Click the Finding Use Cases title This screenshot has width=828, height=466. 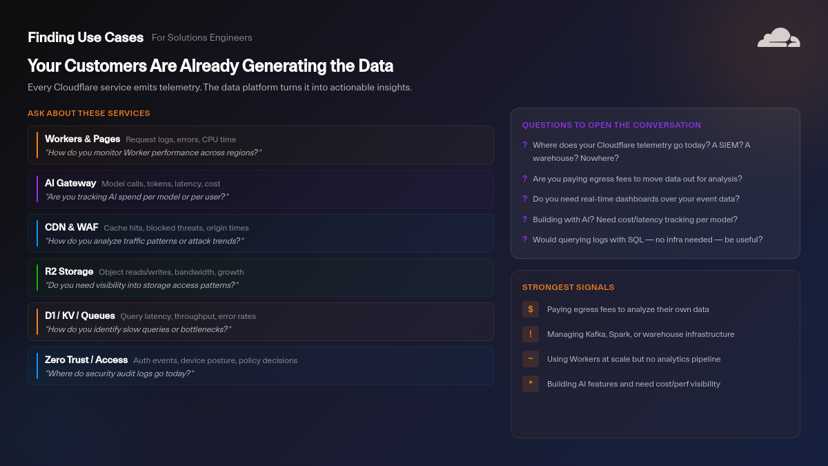pos(86,37)
